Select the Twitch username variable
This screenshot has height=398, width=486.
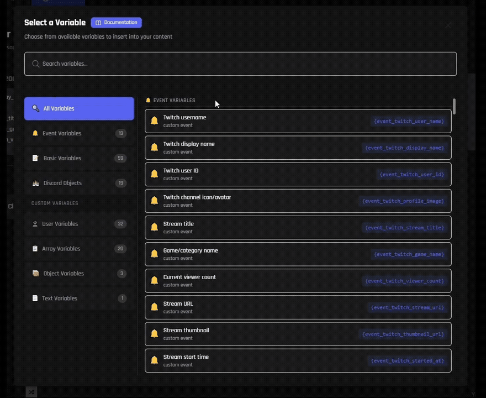(298, 121)
